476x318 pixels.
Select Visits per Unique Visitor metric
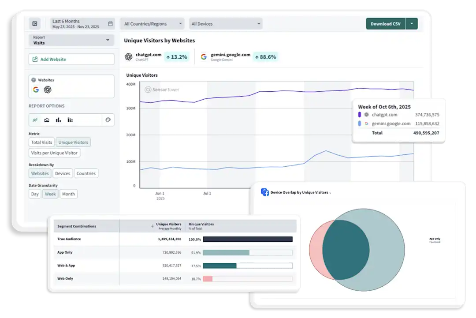54,153
